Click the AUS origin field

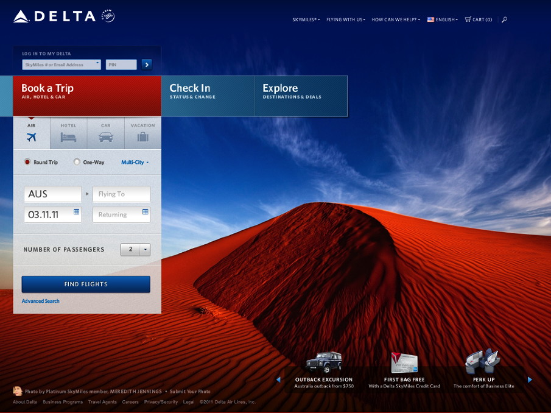click(53, 194)
